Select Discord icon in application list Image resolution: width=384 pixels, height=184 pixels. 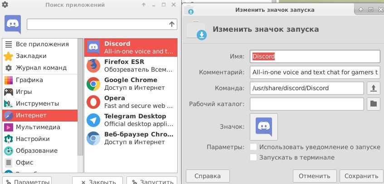tap(93, 47)
